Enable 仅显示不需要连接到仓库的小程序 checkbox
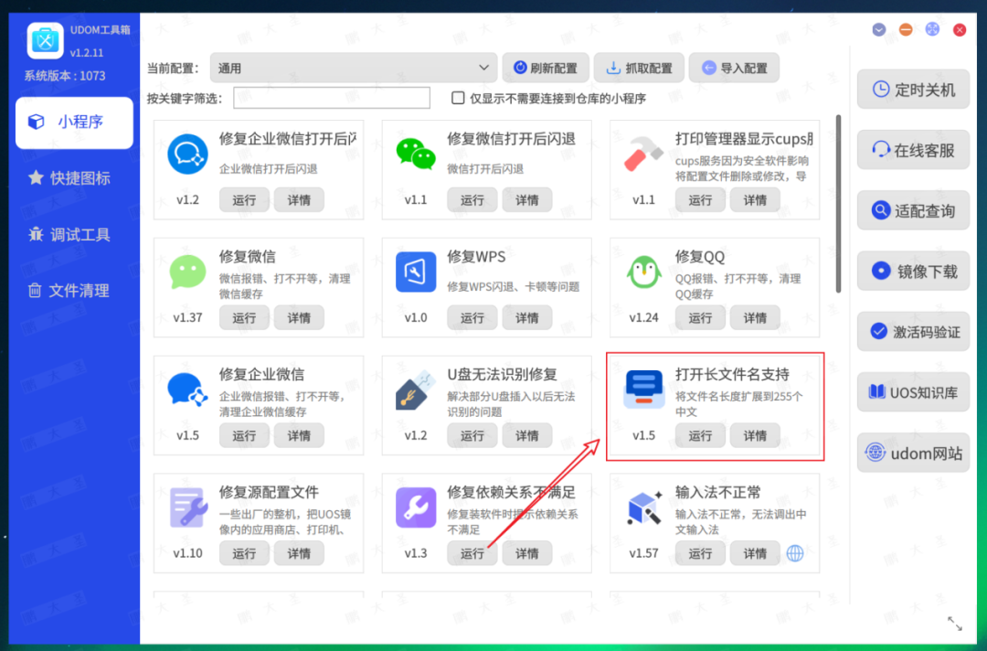This screenshot has height=651, width=987. [x=458, y=98]
